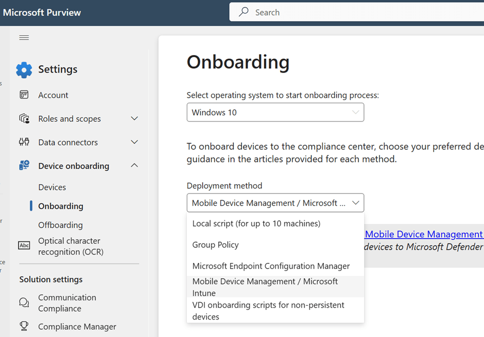The height and width of the screenshot is (337, 484).
Task: Click the hamburger menu icon
Action: [x=24, y=38]
